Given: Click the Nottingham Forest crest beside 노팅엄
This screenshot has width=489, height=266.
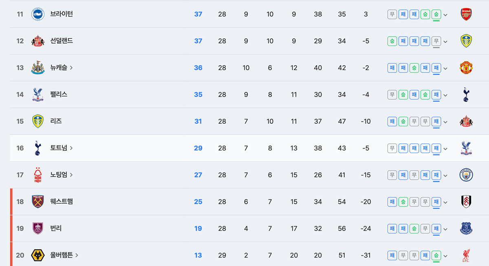Looking at the screenshot, I should pos(38,175).
